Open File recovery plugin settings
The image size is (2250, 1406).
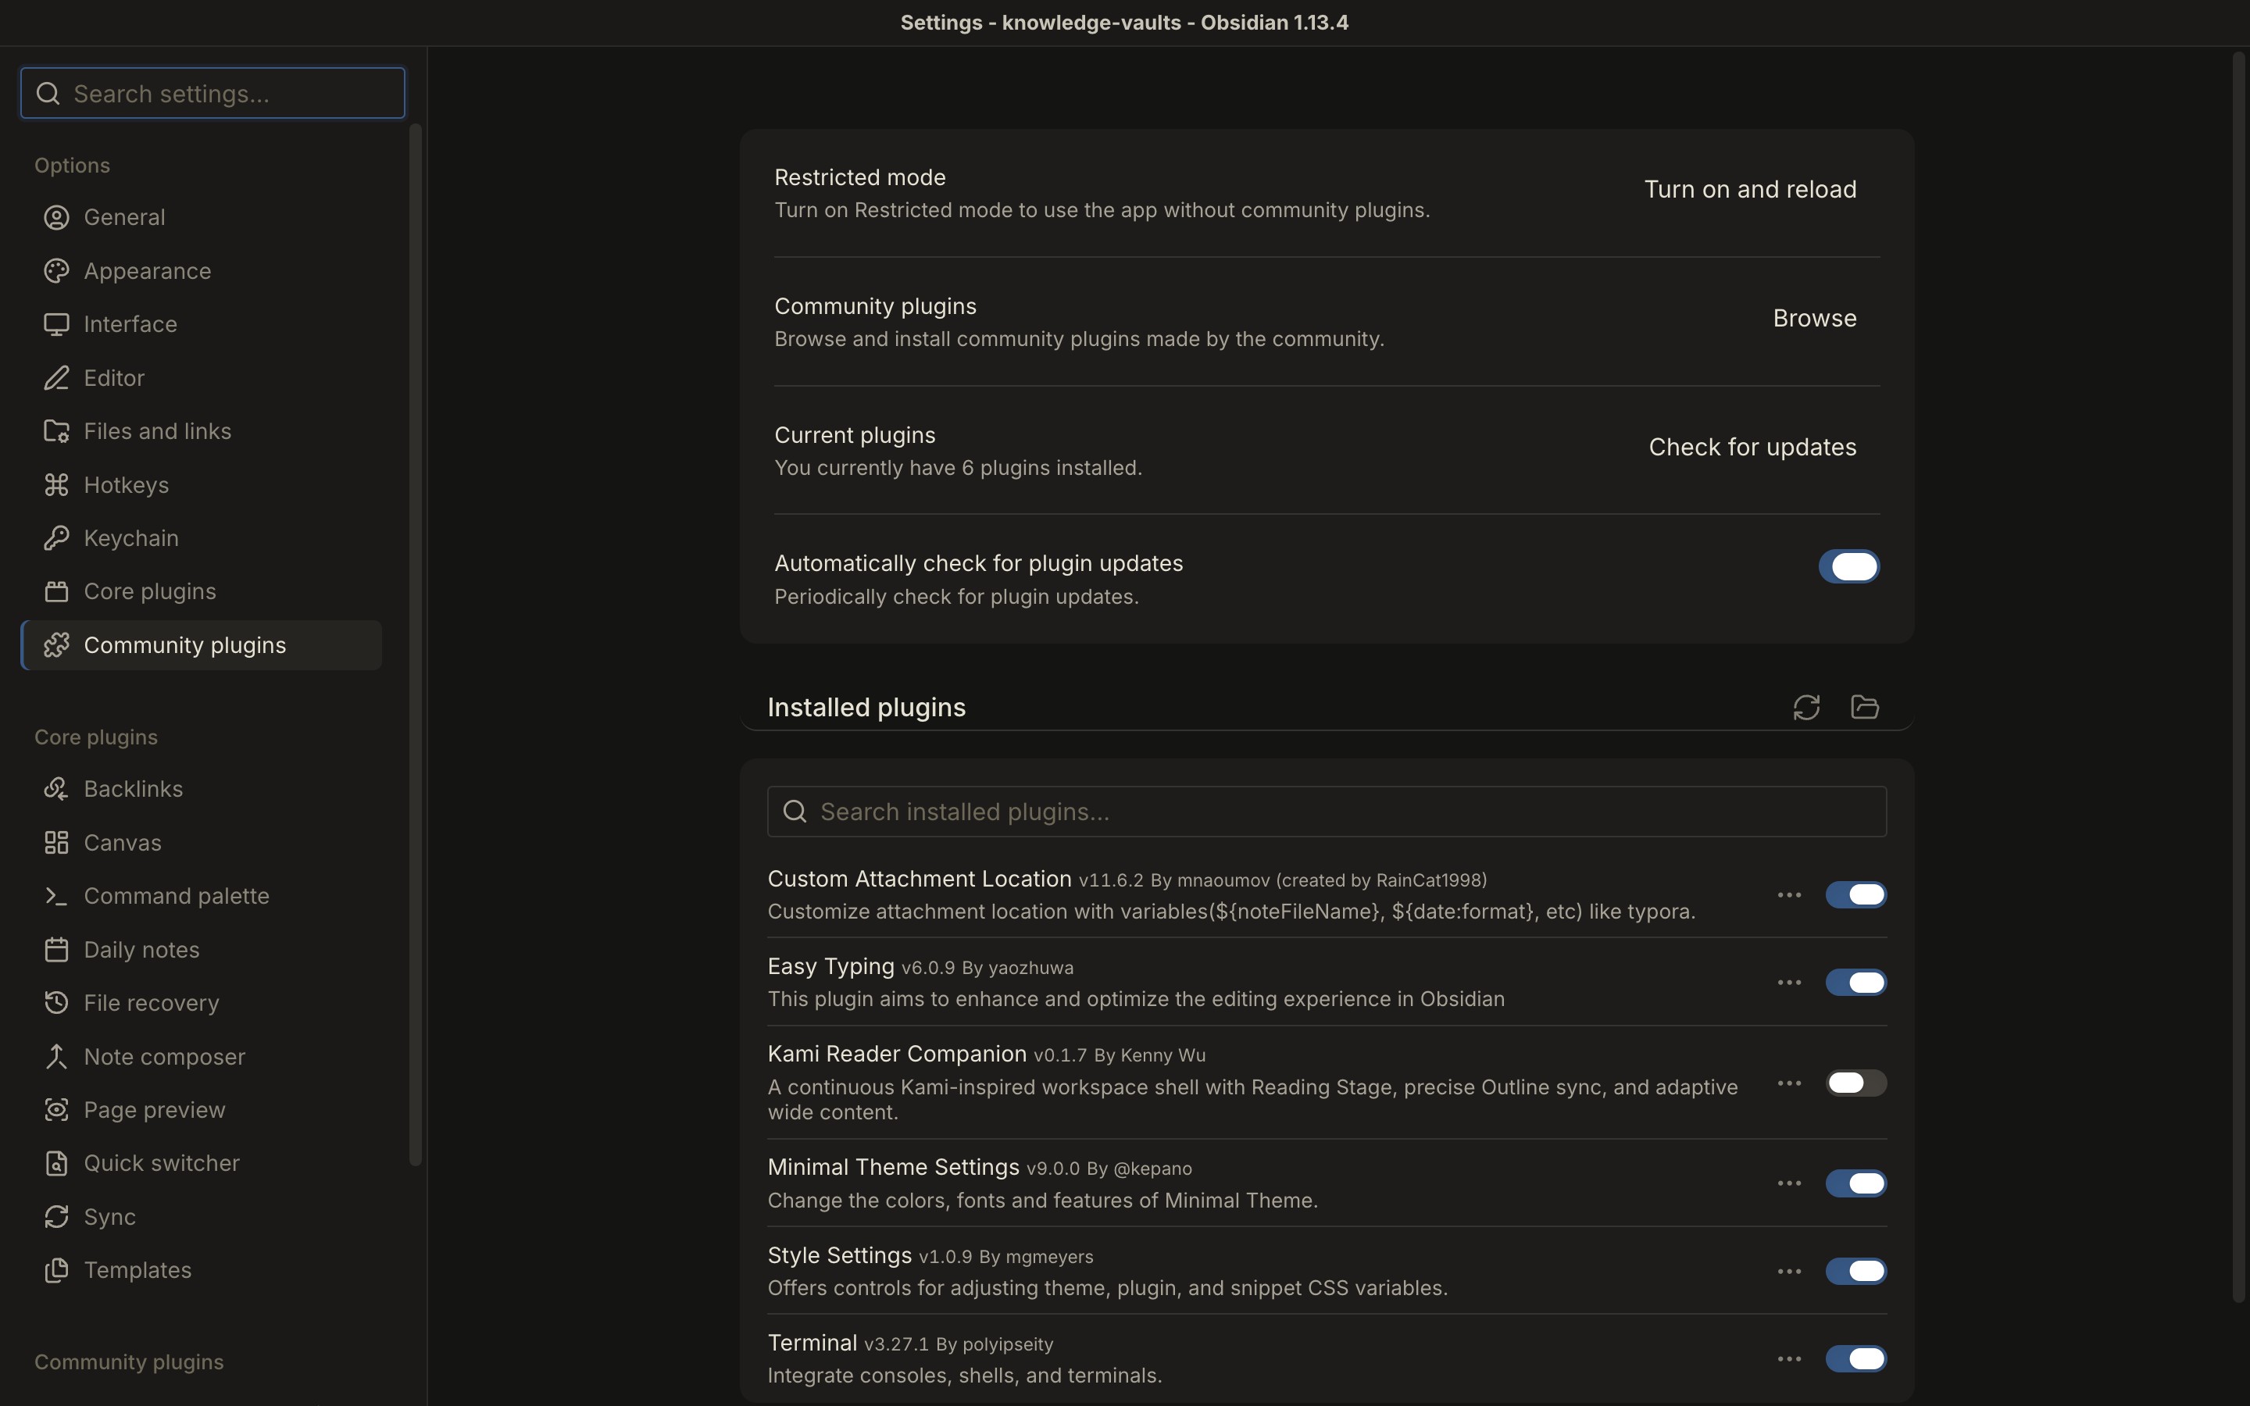coord(202,1004)
